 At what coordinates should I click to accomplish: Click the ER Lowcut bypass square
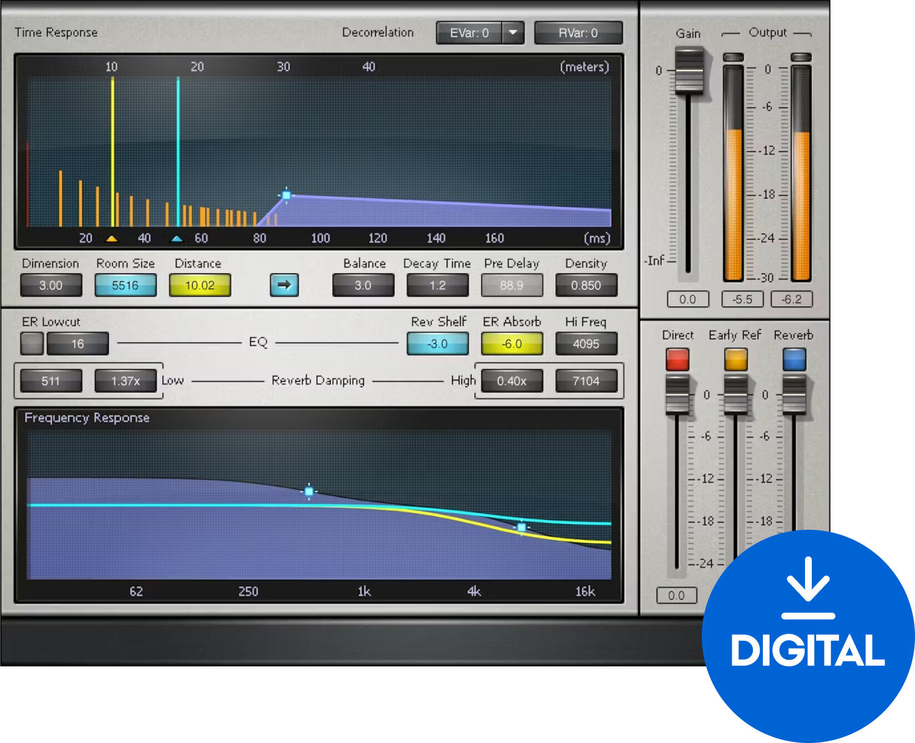point(31,343)
